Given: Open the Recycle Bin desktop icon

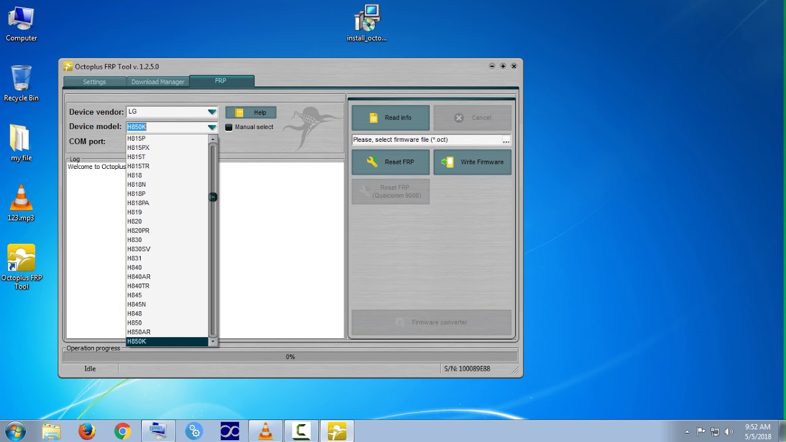Looking at the screenshot, I should pyautogui.click(x=21, y=84).
